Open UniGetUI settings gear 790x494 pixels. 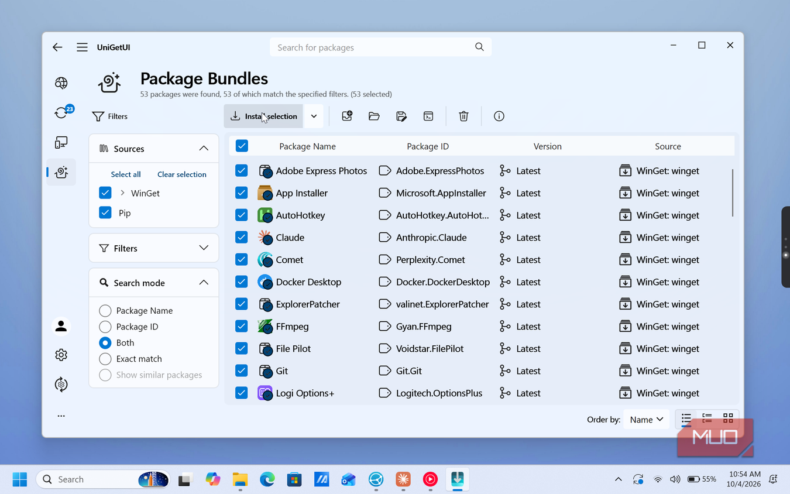click(x=61, y=355)
